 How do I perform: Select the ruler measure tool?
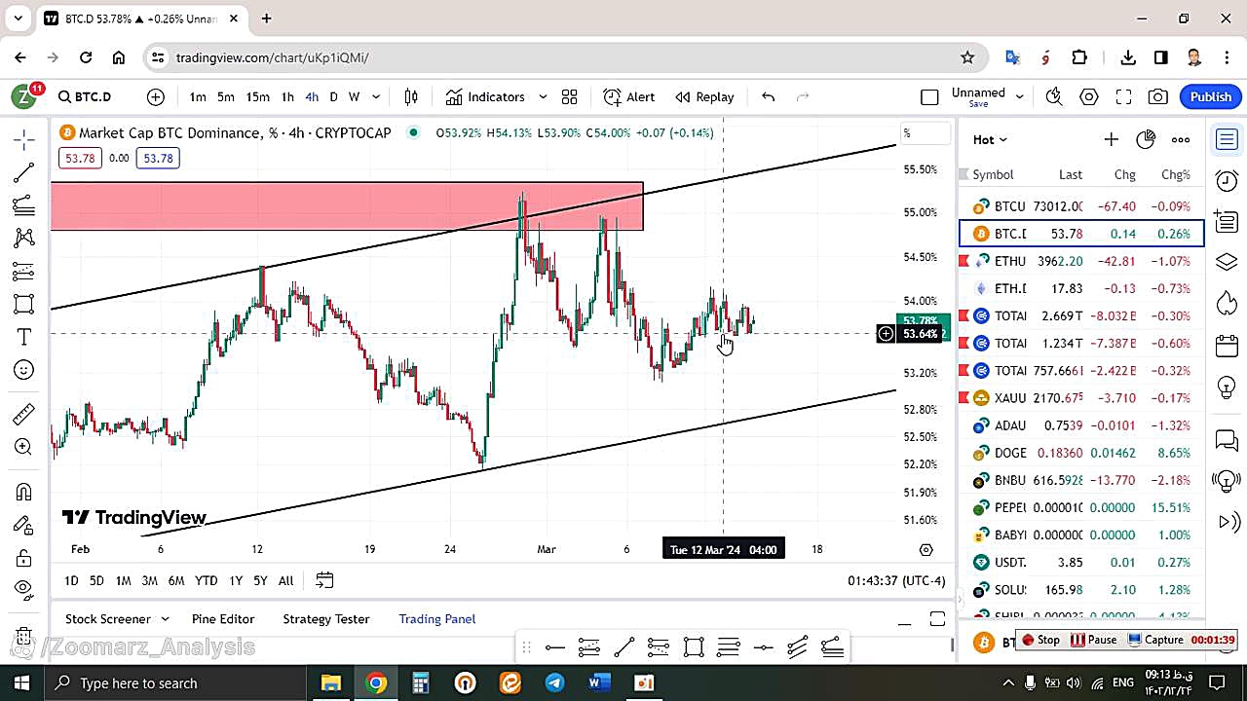24,414
